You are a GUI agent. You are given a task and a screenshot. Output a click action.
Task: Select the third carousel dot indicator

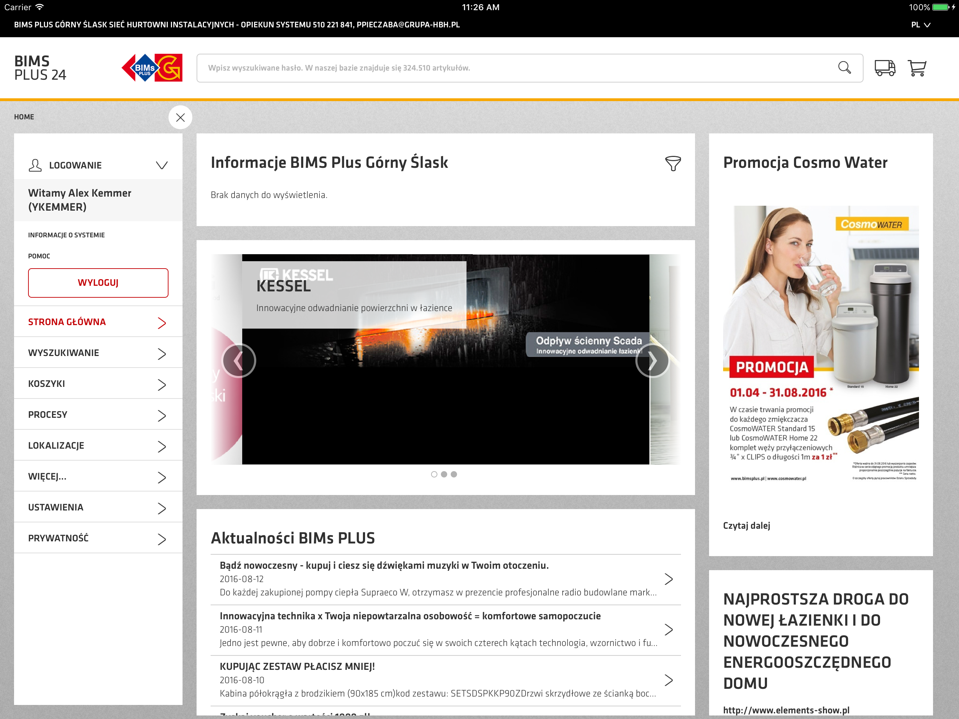tap(454, 474)
